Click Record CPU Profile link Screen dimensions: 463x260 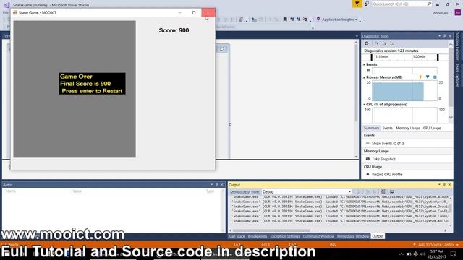(x=387, y=175)
